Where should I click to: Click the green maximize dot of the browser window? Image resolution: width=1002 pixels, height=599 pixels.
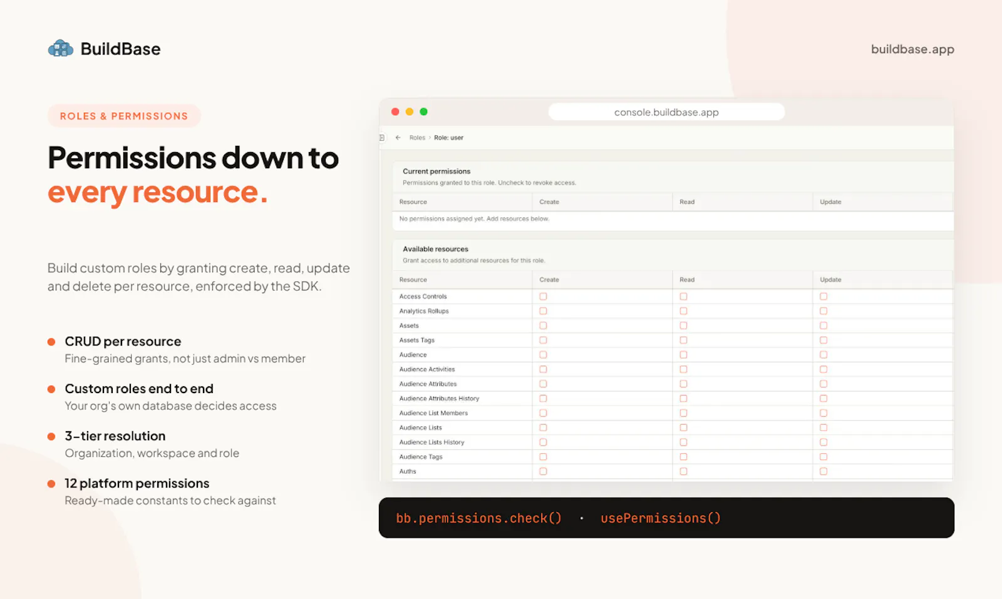click(424, 111)
